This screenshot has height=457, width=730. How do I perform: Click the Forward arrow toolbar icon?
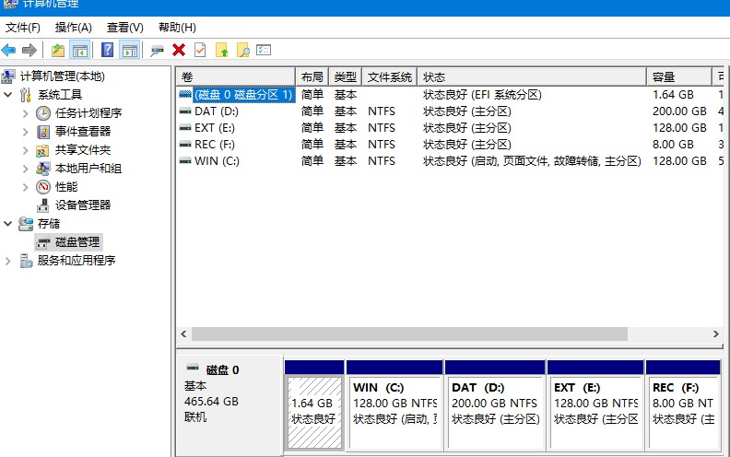29,50
